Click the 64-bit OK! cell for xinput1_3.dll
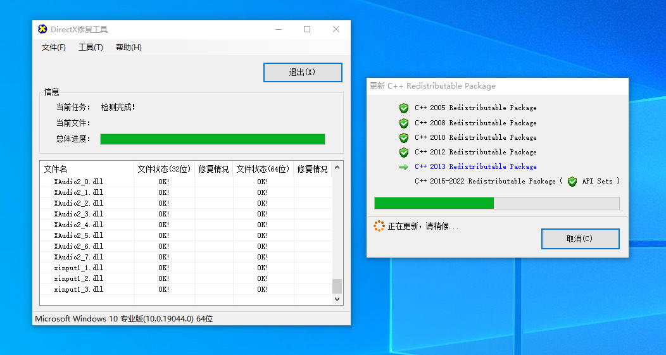The height and width of the screenshot is (355, 666). click(x=263, y=289)
